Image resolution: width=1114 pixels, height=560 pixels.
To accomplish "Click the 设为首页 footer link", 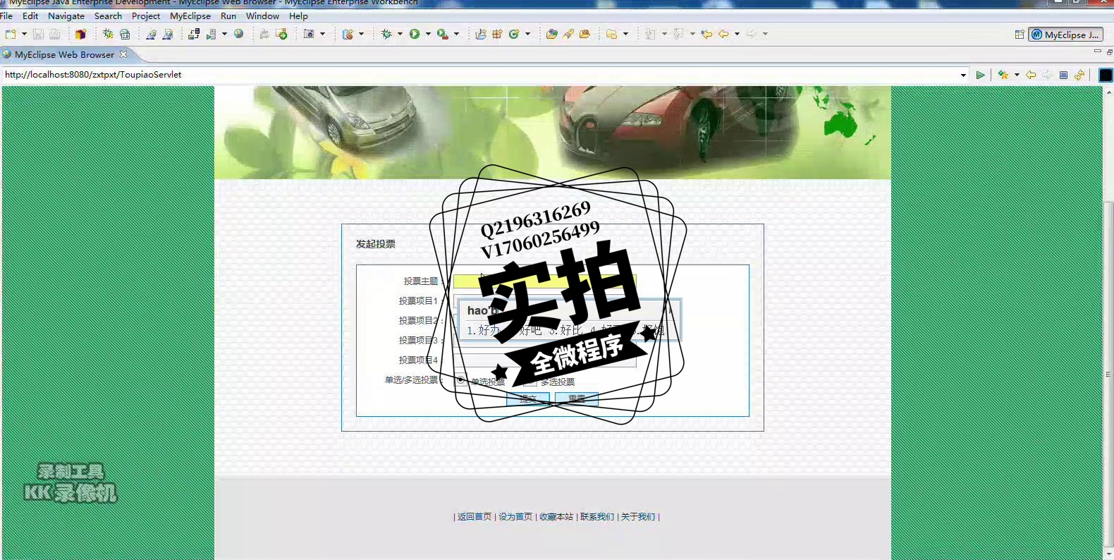I will click(x=515, y=517).
